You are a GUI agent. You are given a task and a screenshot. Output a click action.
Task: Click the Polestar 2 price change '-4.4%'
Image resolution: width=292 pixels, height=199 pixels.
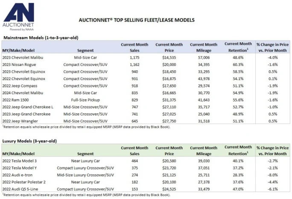pyautogui.click(x=273, y=182)
